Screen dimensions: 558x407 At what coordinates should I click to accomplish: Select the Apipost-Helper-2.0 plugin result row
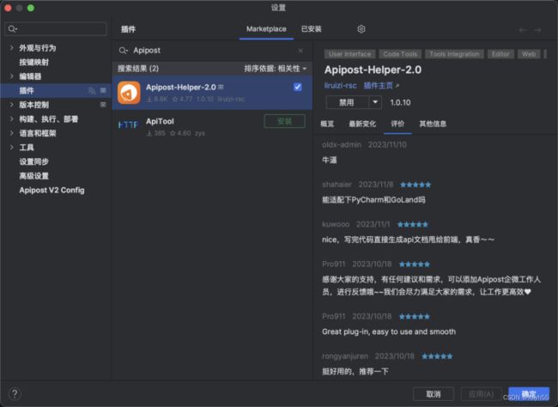212,93
